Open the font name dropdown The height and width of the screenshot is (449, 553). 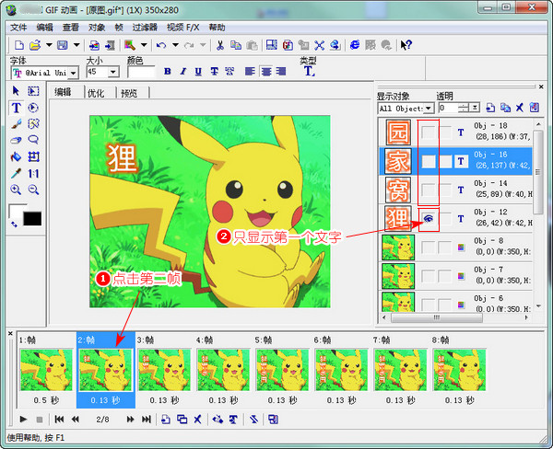point(74,73)
